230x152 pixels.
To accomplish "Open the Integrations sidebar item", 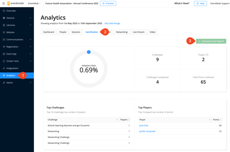I will point(17,68).
